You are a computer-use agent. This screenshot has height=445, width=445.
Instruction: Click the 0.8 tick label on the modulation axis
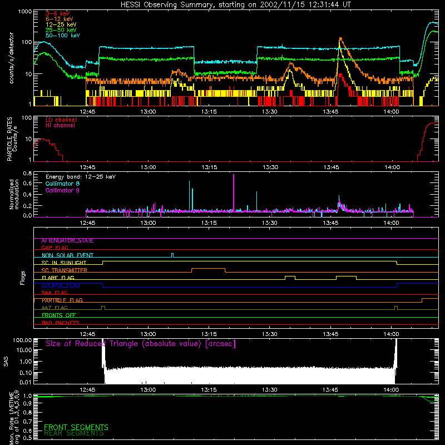27,173
